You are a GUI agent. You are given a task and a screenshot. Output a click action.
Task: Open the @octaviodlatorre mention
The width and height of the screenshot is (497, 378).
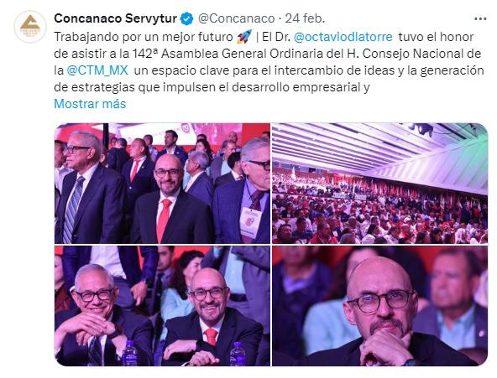[x=343, y=37]
